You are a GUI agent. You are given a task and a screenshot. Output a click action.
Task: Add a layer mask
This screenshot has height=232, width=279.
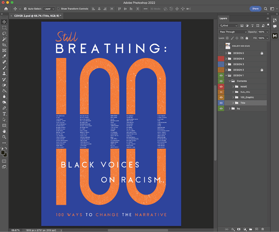239,229
